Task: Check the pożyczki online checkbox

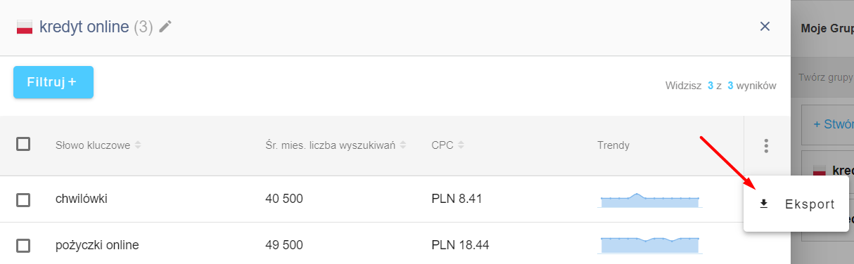Action: (x=23, y=246)
